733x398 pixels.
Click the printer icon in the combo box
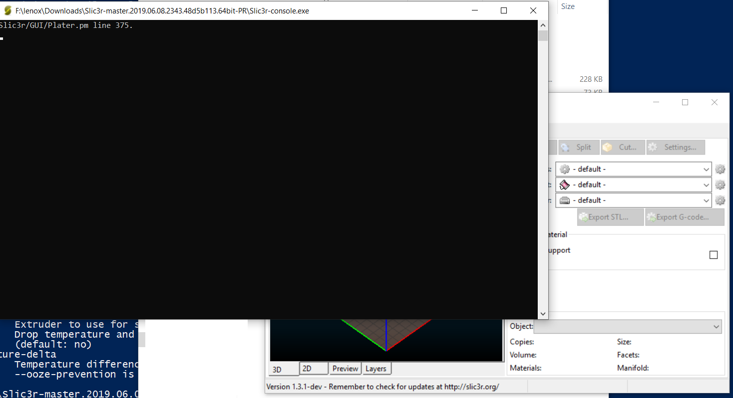(564, 200)
